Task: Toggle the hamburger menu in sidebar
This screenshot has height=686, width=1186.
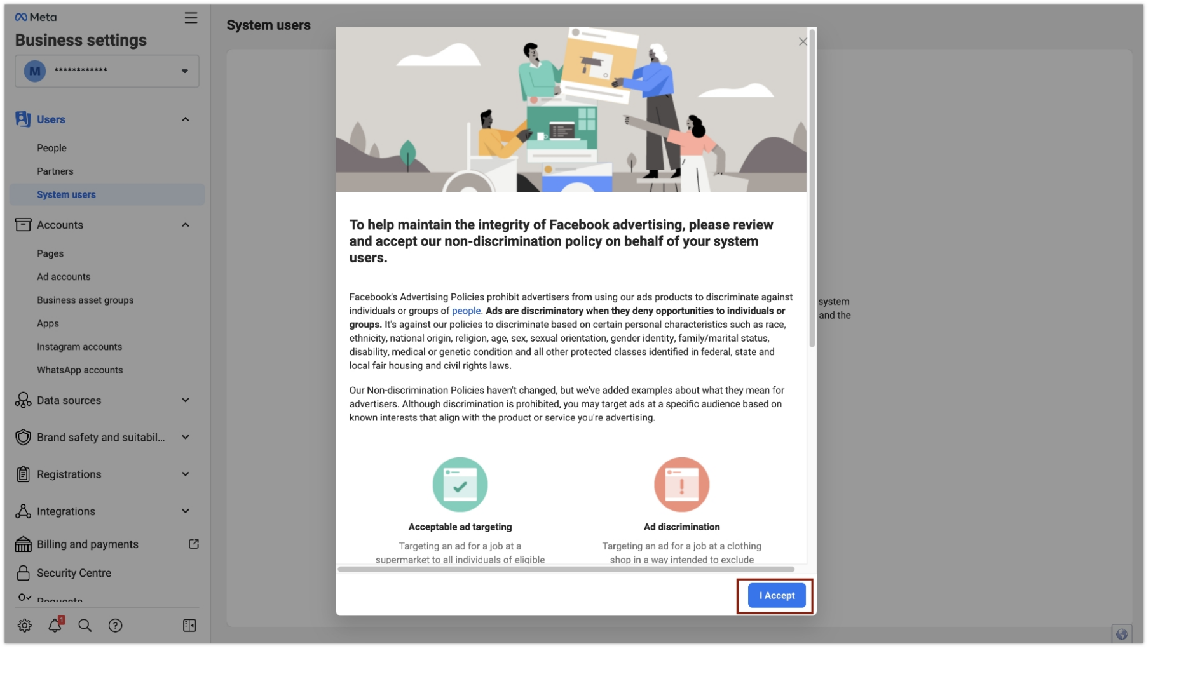Action: 191,18
